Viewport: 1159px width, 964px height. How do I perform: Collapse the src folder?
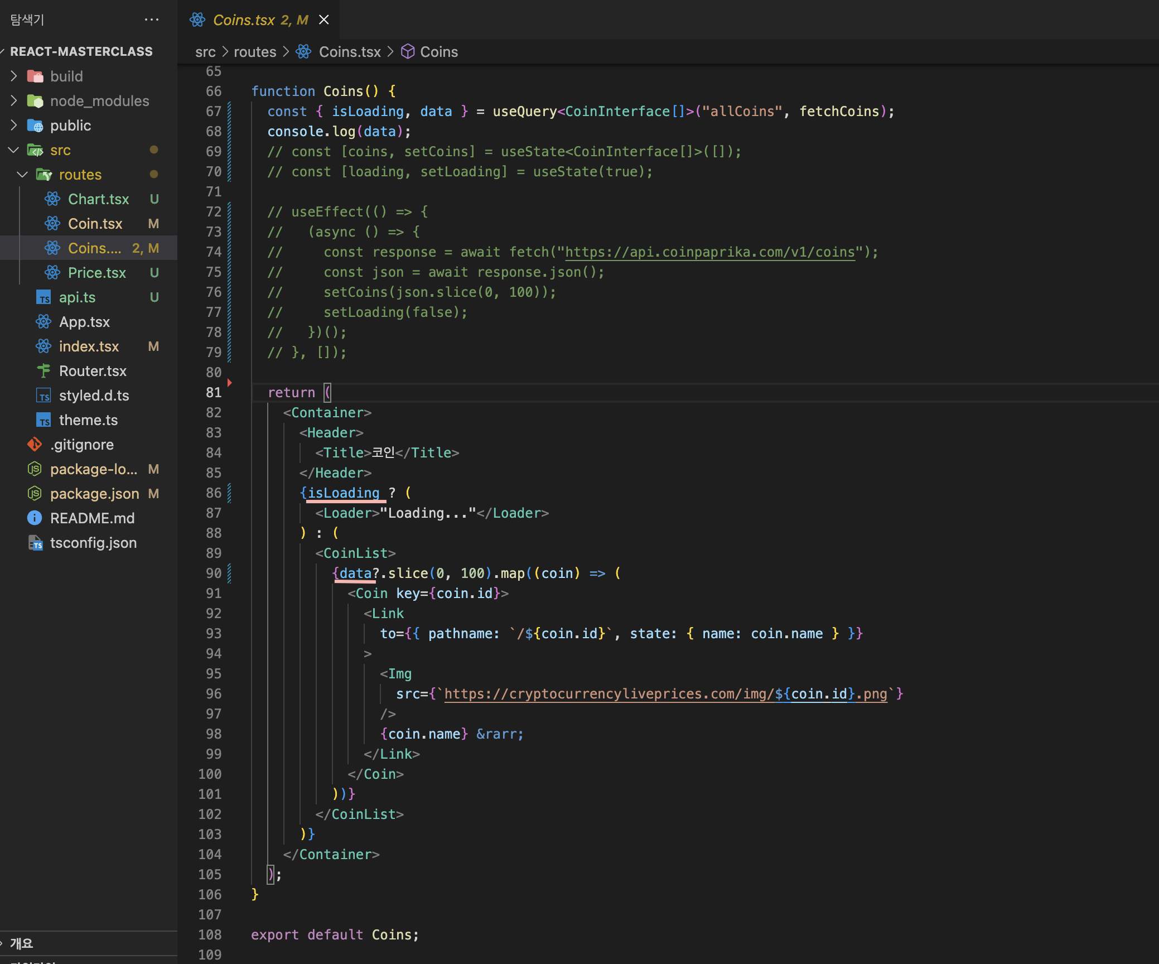click(x=14, y=150)
